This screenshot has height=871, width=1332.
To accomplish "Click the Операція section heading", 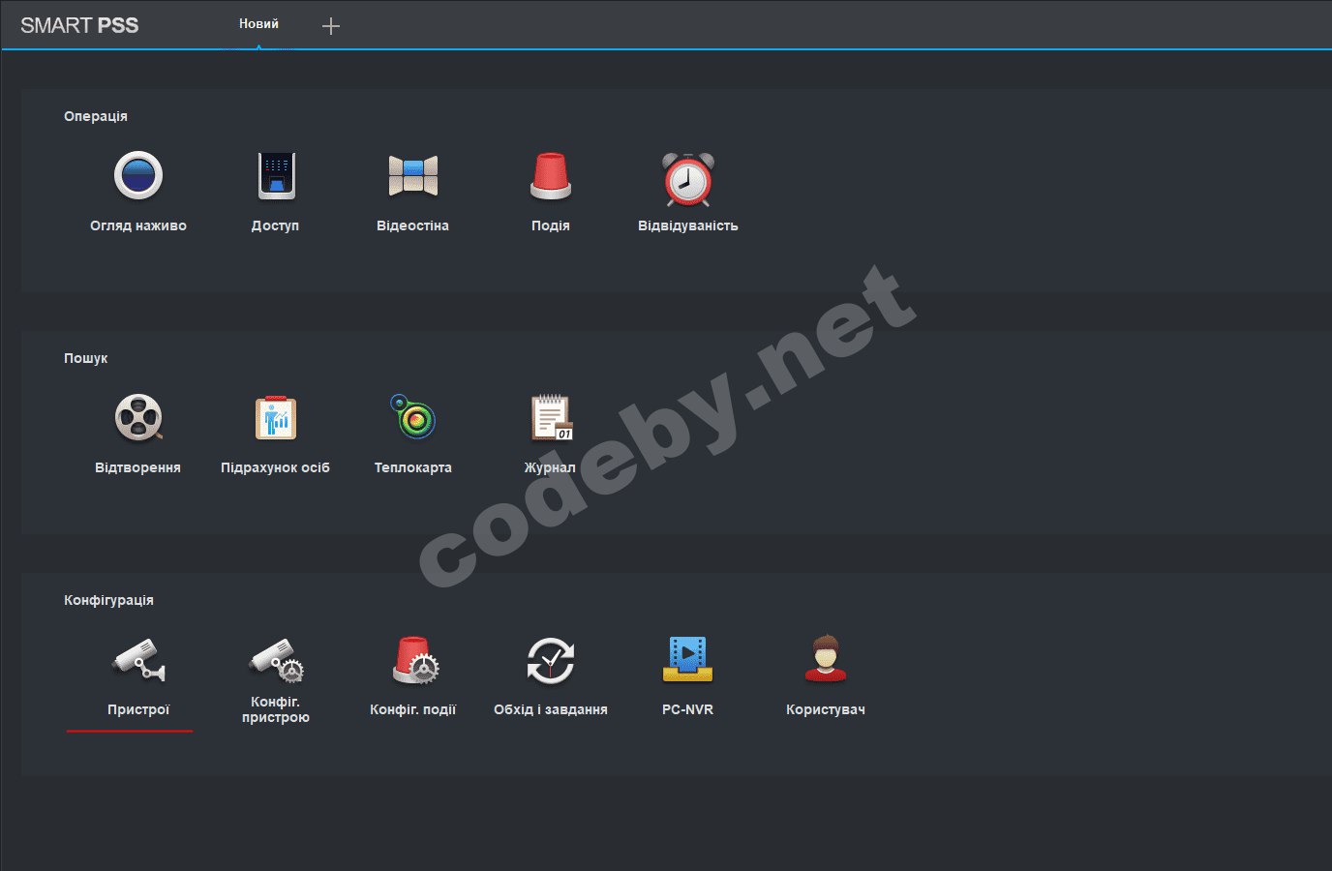I will click(96, 116).
